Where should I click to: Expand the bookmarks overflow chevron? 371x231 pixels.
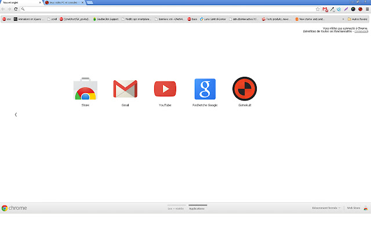pos(343,19)
